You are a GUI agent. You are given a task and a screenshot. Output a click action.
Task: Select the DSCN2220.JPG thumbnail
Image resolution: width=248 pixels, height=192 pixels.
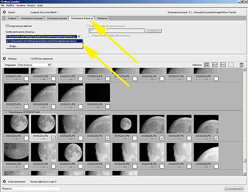coord(43,92)
